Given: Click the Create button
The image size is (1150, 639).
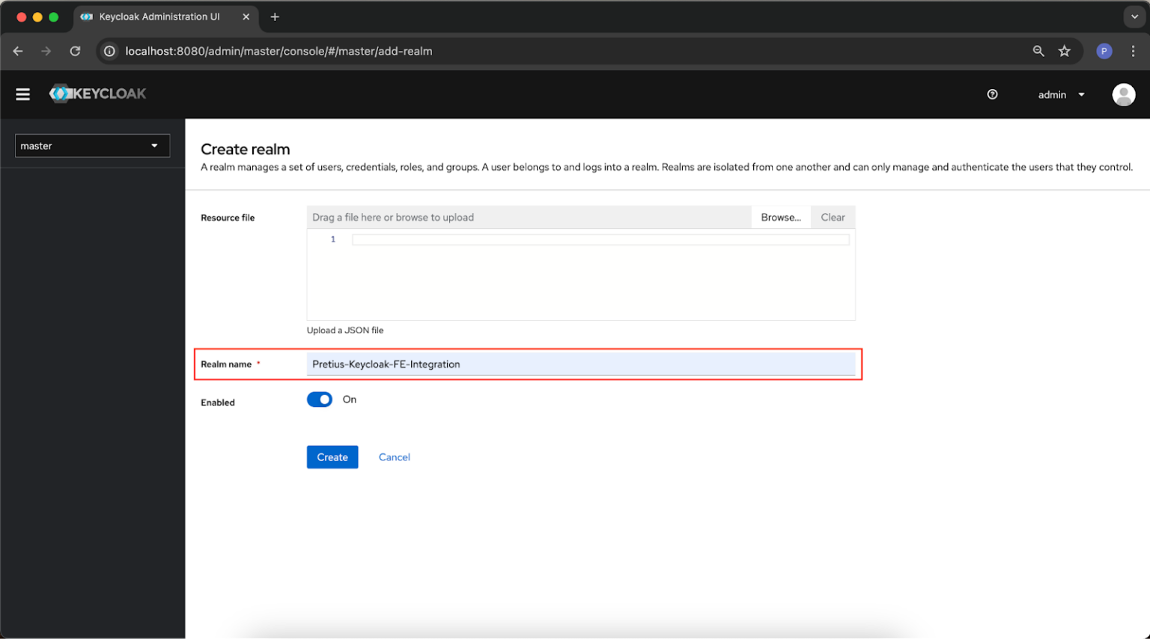Looking at the screenshot, I should click(x=332, y=457).
